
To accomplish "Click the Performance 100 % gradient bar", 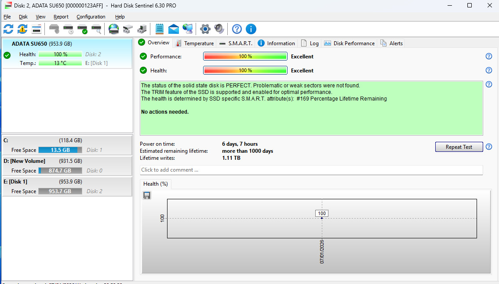I will click(245, 56).
